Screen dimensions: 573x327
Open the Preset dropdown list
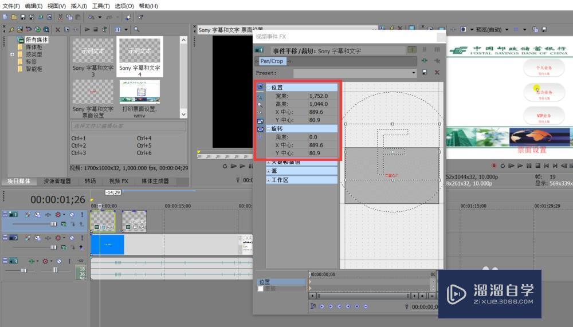[x=414, y=73]
